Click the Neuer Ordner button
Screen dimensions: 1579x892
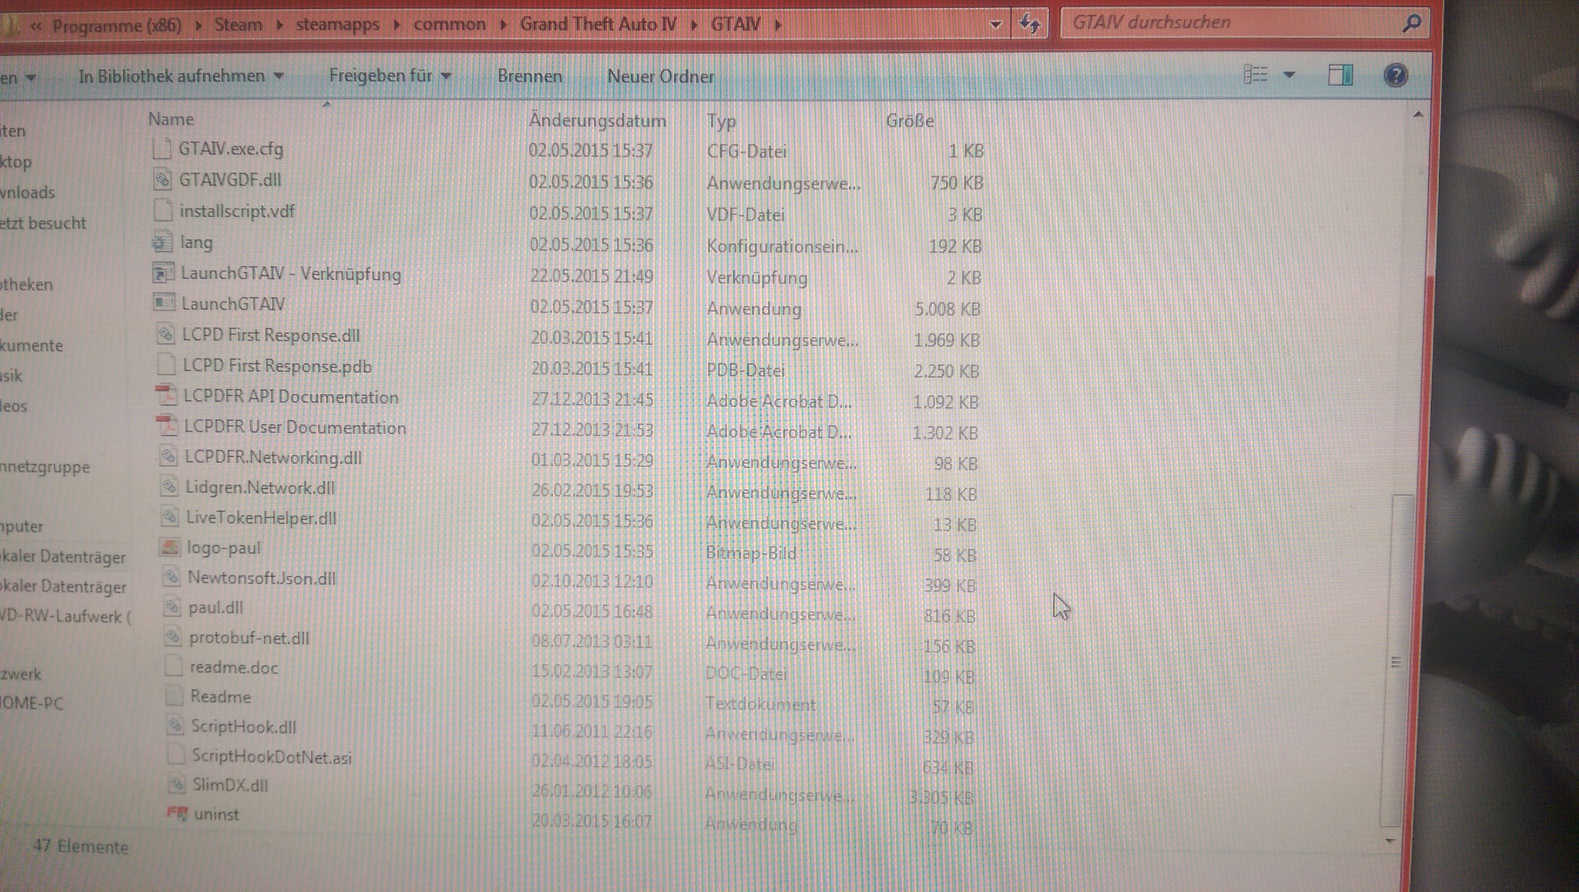pos(660,76)
